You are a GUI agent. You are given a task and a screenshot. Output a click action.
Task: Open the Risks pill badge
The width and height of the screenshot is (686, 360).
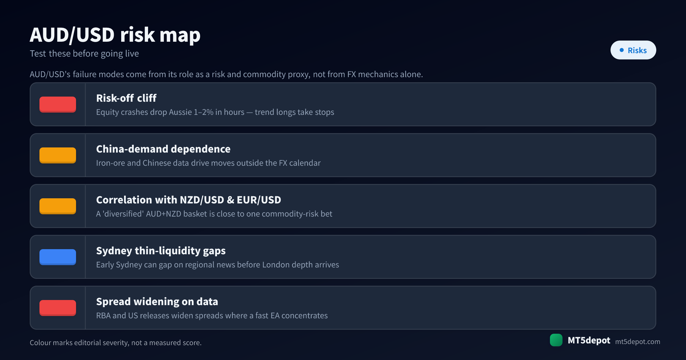633,50
